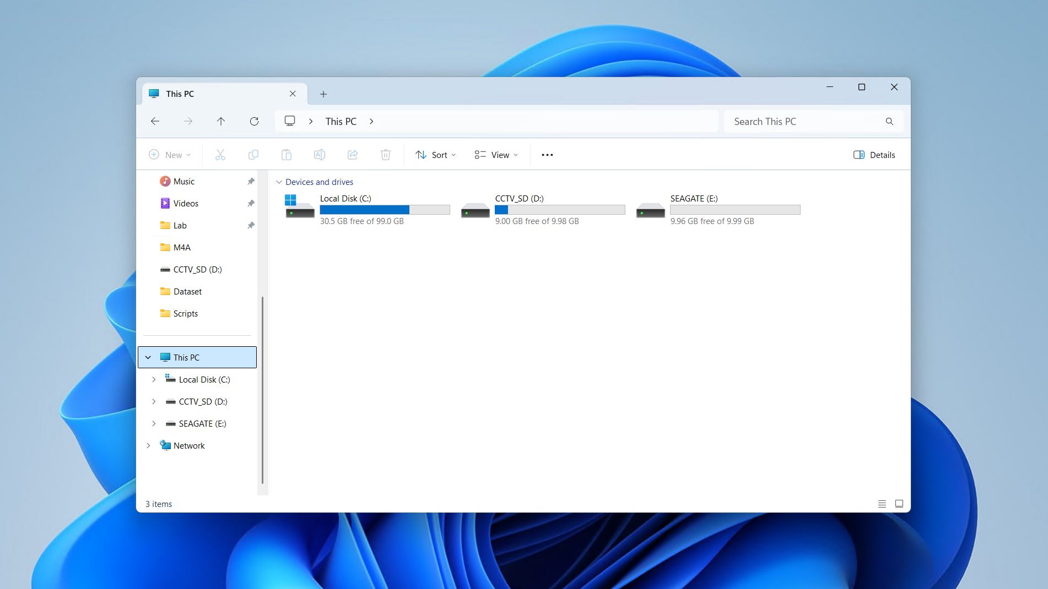Screen dimensions: 1048x589
Task: Open pinned CCTV_SD (D:) above Dataset
Action: tap(197, 269)
